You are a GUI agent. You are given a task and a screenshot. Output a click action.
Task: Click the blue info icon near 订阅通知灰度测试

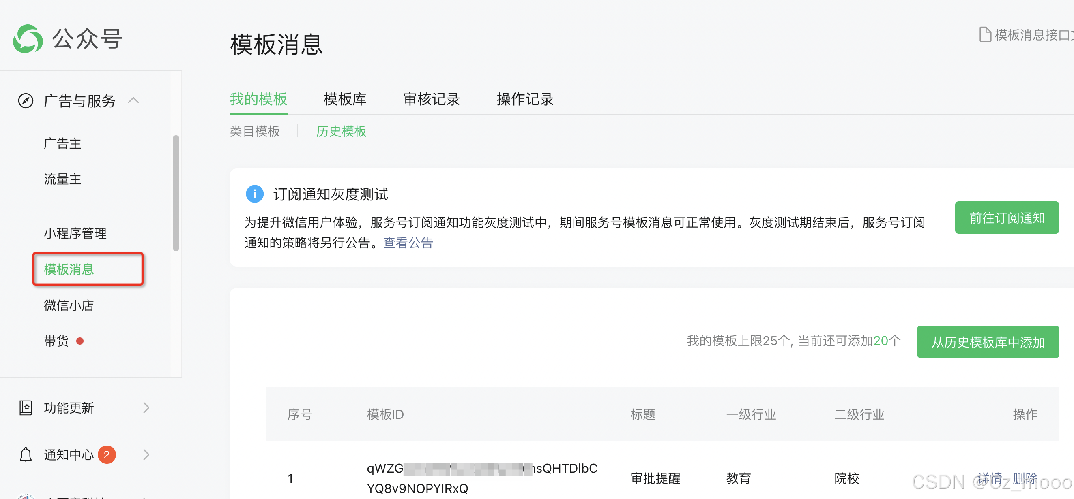tap(254, 194)
